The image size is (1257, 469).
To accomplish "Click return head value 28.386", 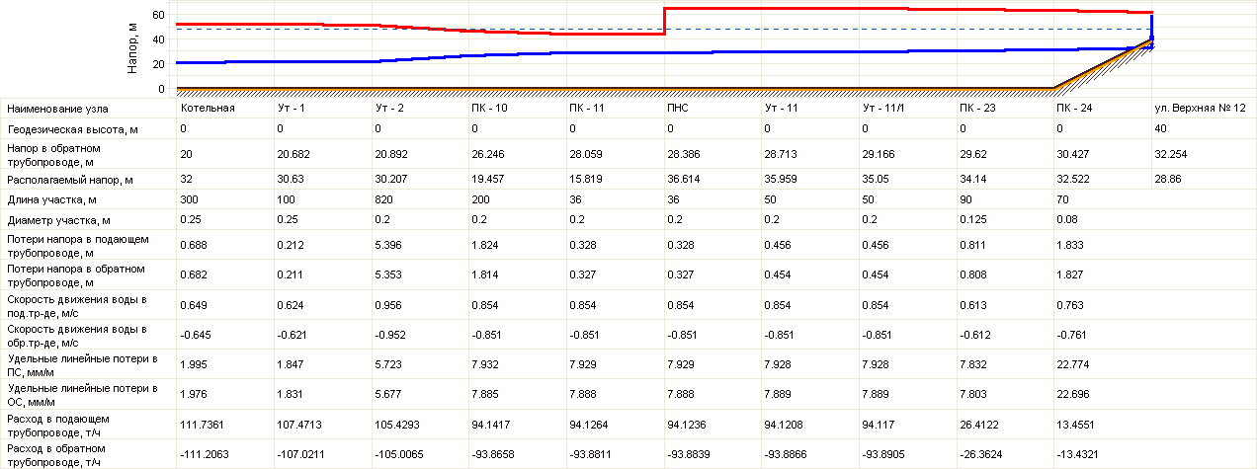I will coord(683,155).
